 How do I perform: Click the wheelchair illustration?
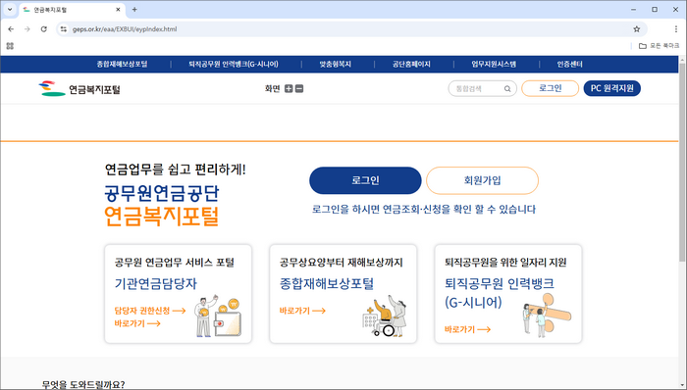385,317
